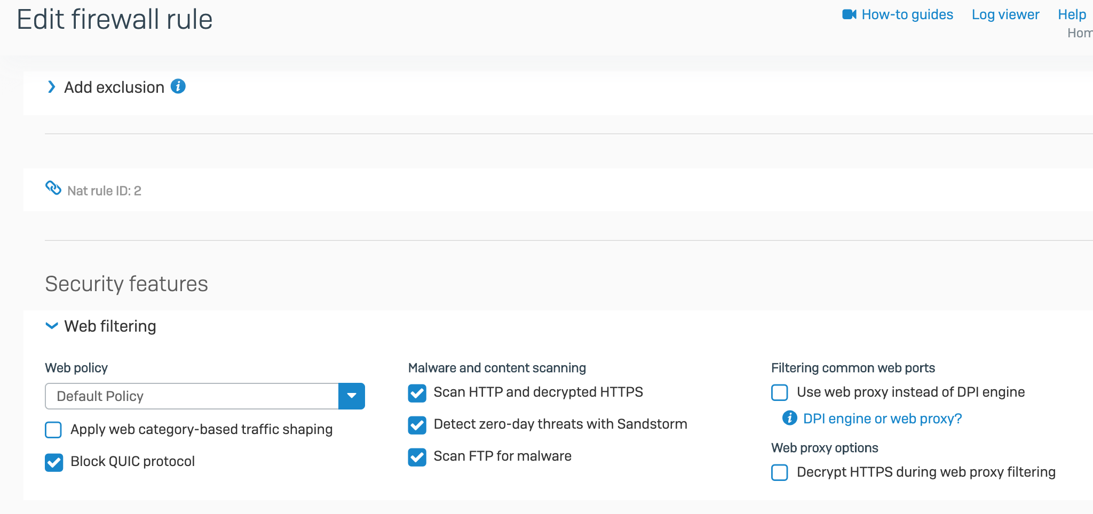
Task: Click the info icon beside DPI engine link
Action: (x=790, y=418)
